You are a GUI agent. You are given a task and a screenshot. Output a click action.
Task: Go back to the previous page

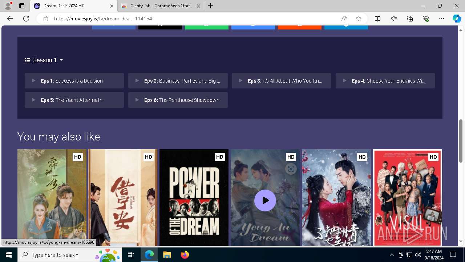click(10, 19)
